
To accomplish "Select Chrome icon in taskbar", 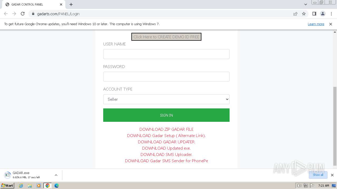I will [x=48, y=186].
